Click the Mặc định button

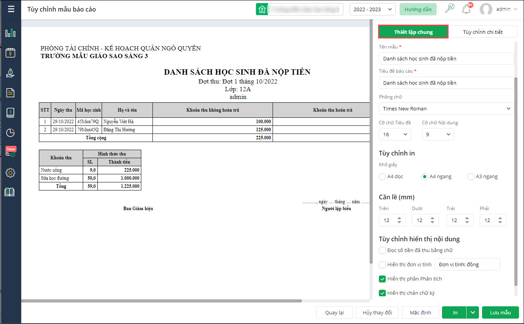pyautogui.click(x=420, y=312)
